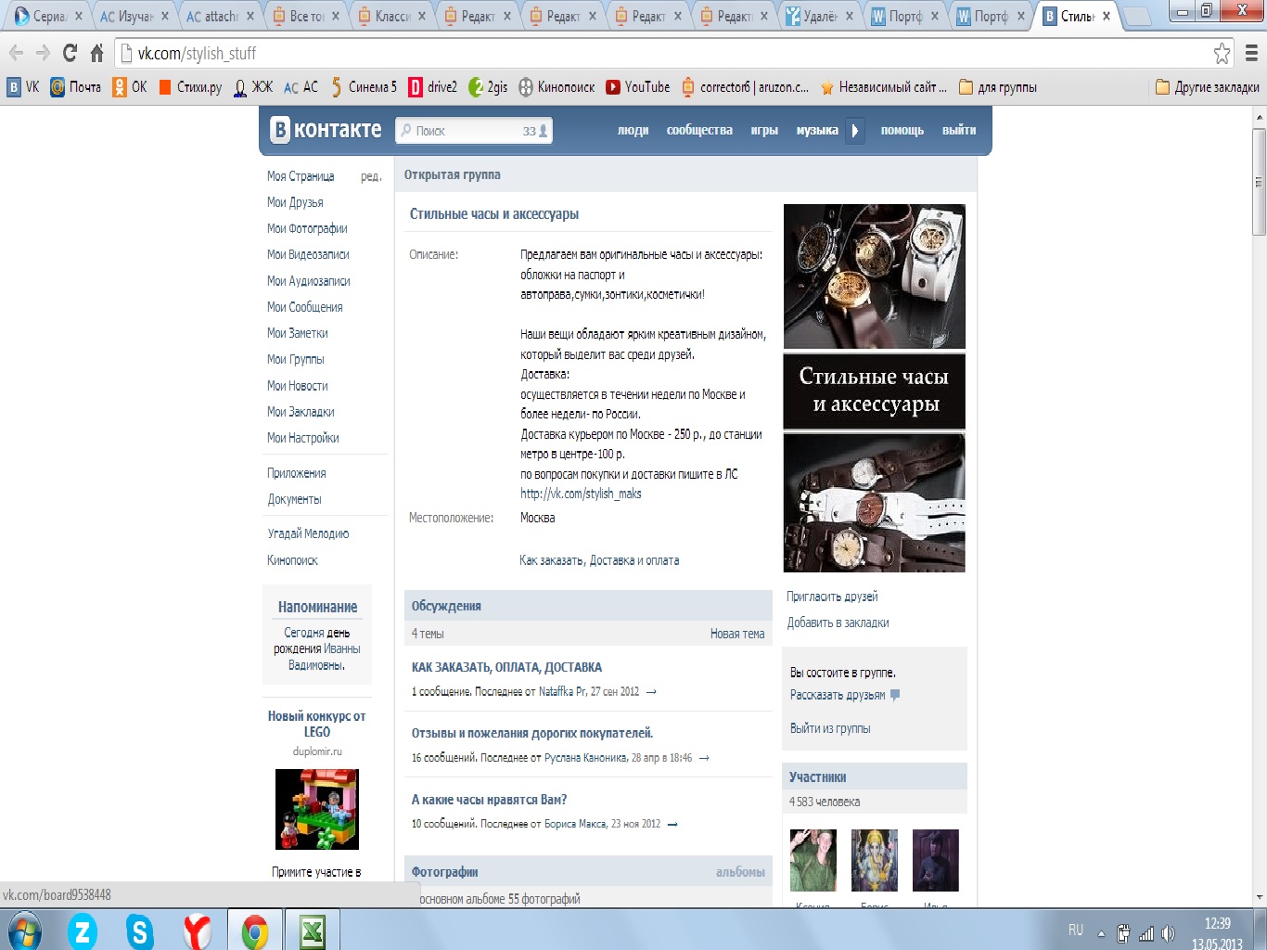
Task: Click Как заказать, Доставка и оплата link
Action: [x=599, y=560]
